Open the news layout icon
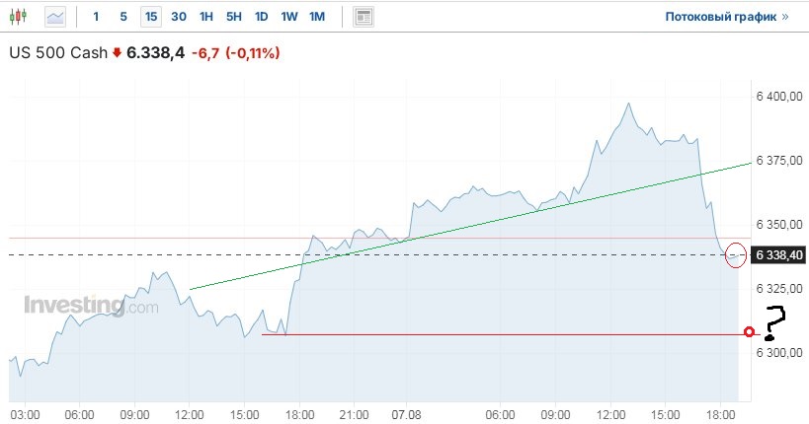The height and width of the screenshot is (424, 809). [364, 17]
